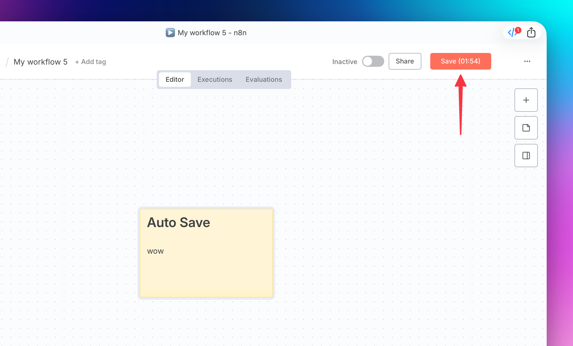The image size is (573, 346).
Task: Add a tag using the Add tag link
Action: pyautogui.click(x=90, y=62)
